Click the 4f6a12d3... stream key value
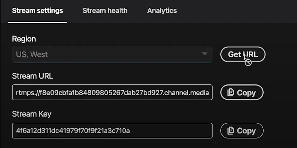 click(73, 131)
